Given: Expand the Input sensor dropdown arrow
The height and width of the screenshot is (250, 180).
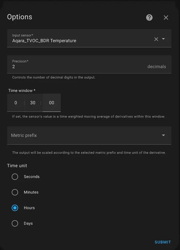Looking at the screenshot, I should (164, 39).
